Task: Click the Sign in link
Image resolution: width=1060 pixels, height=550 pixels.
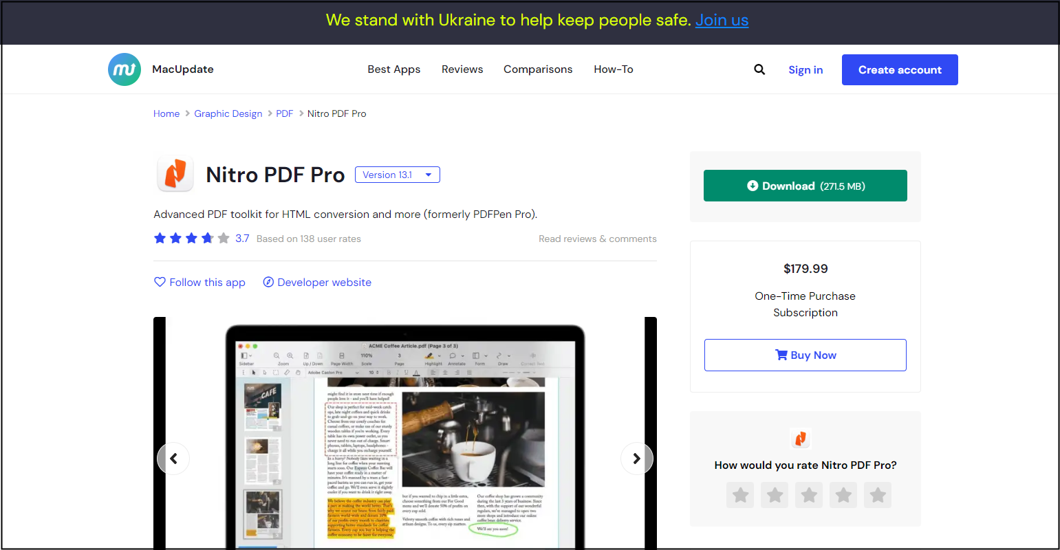Action: point(805,69)
